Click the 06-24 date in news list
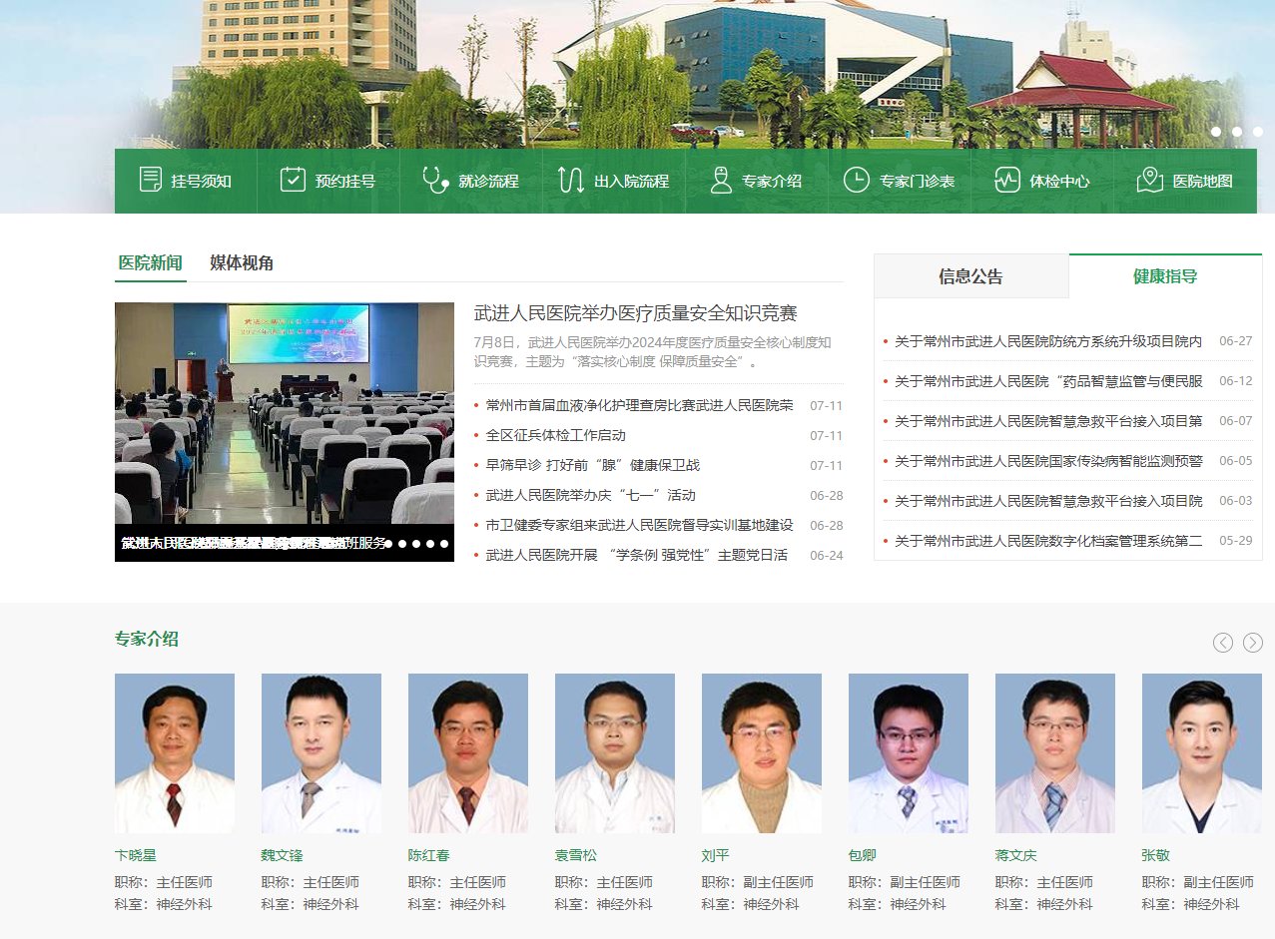The width and height of the screenshot is (1275, 939). [827, 555]
